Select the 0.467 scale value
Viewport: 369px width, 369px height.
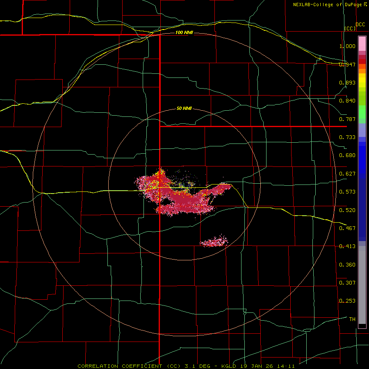point(347,228)
